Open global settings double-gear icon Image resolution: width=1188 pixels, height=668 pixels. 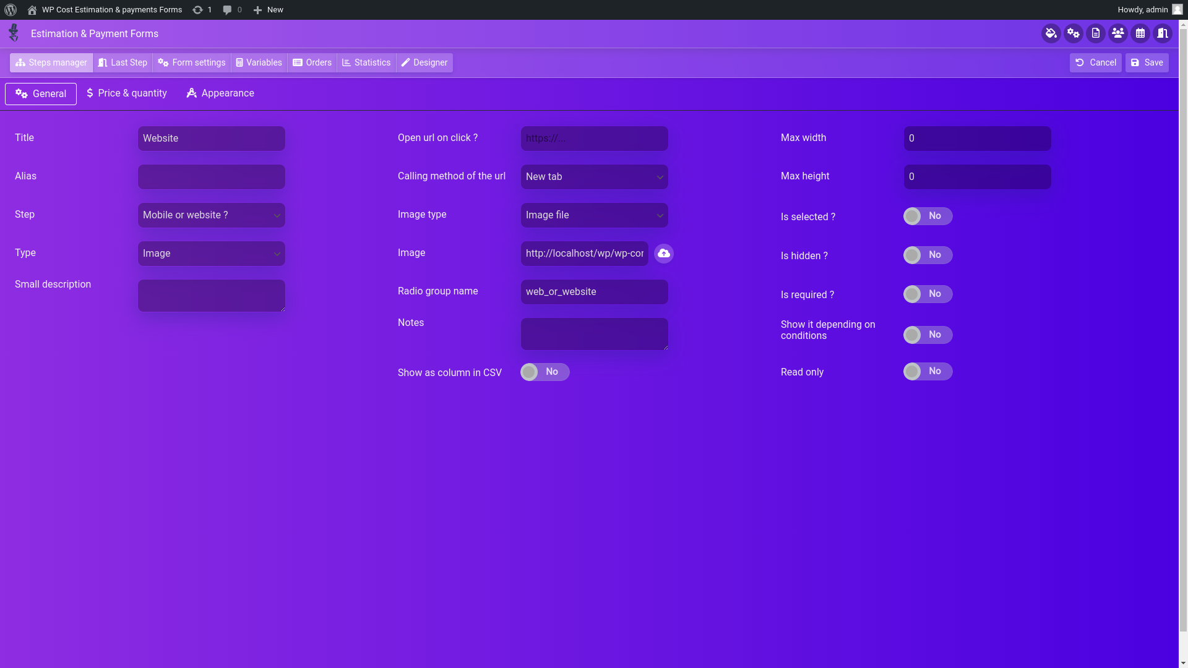pyautogui.click(x=1074, y=33)
